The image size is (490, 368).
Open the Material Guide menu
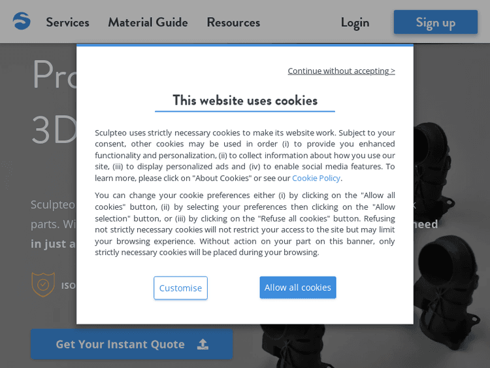(148, 22)
